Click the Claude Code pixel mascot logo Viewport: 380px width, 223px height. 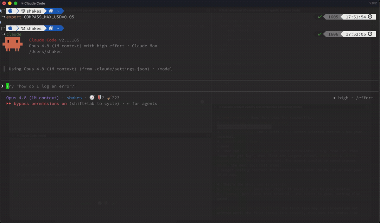pyautogui.click(x=12, y=44)
